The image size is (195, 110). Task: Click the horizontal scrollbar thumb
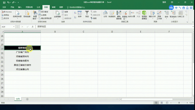[147, 99]
